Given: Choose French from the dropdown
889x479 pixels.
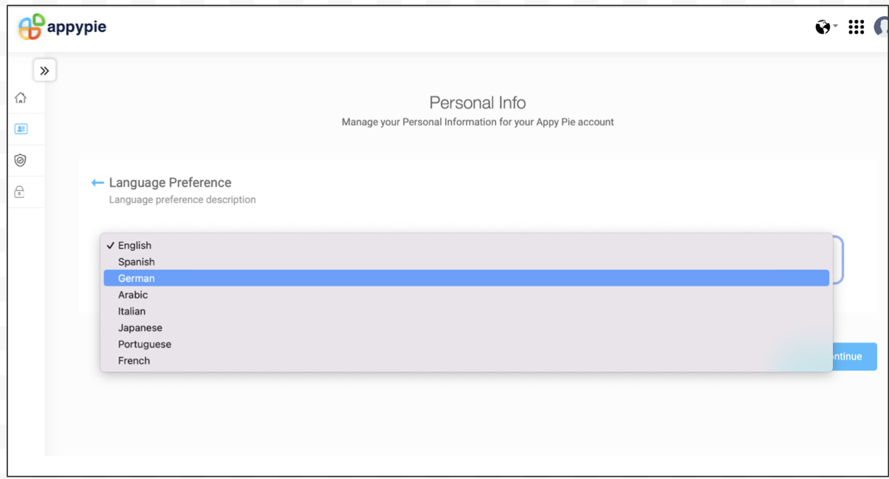Looking at the screenshot, I should 134,361.
